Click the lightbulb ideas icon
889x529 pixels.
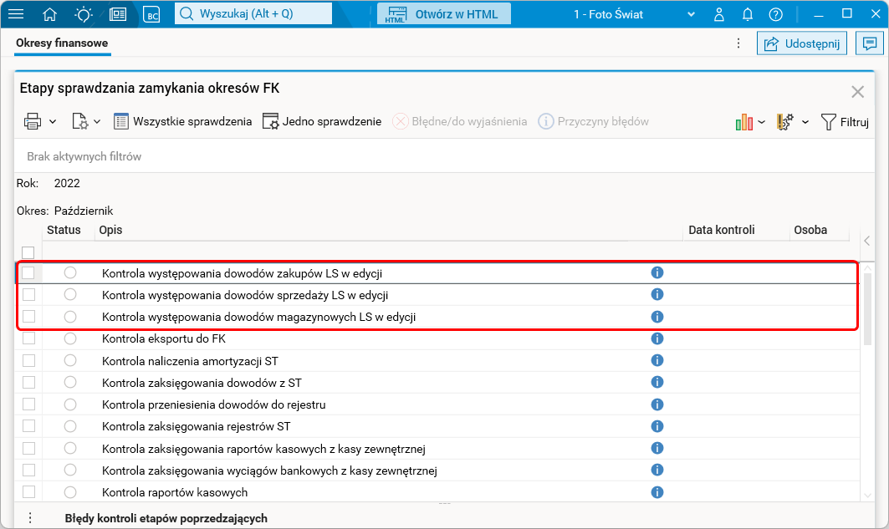coord(84,14)
